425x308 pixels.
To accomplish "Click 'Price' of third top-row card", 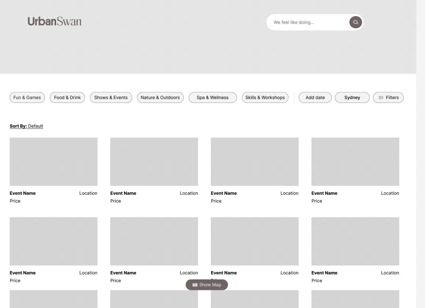I will click(x=216, y=201).
